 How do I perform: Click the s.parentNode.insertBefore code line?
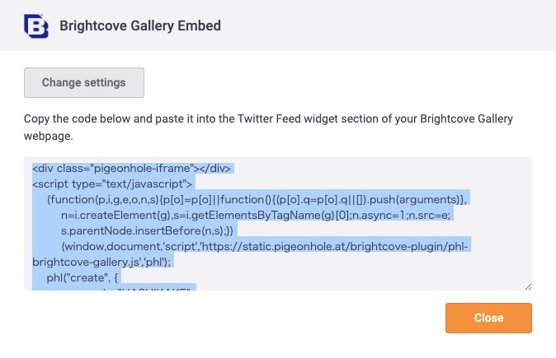click(x=148, y=230)
